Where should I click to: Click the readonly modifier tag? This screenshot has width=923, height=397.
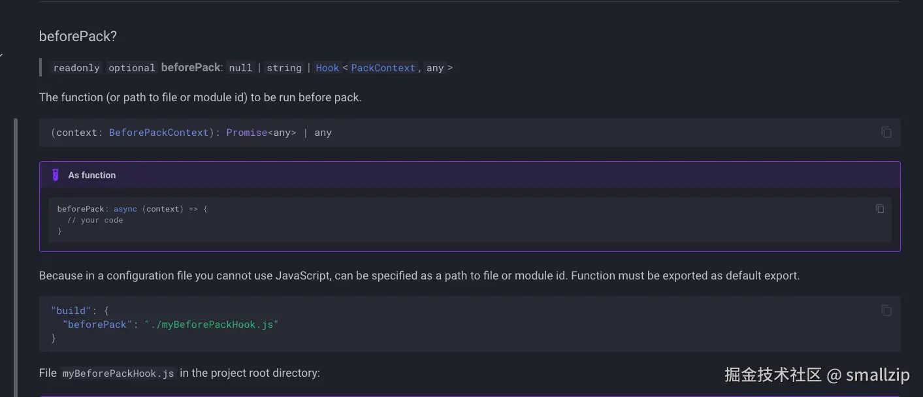click(76, 68)
